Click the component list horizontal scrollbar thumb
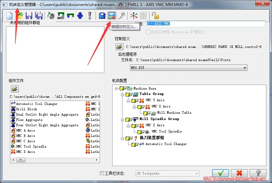The width and height of the screenshot is (272, 183). (x=21, y=160)
